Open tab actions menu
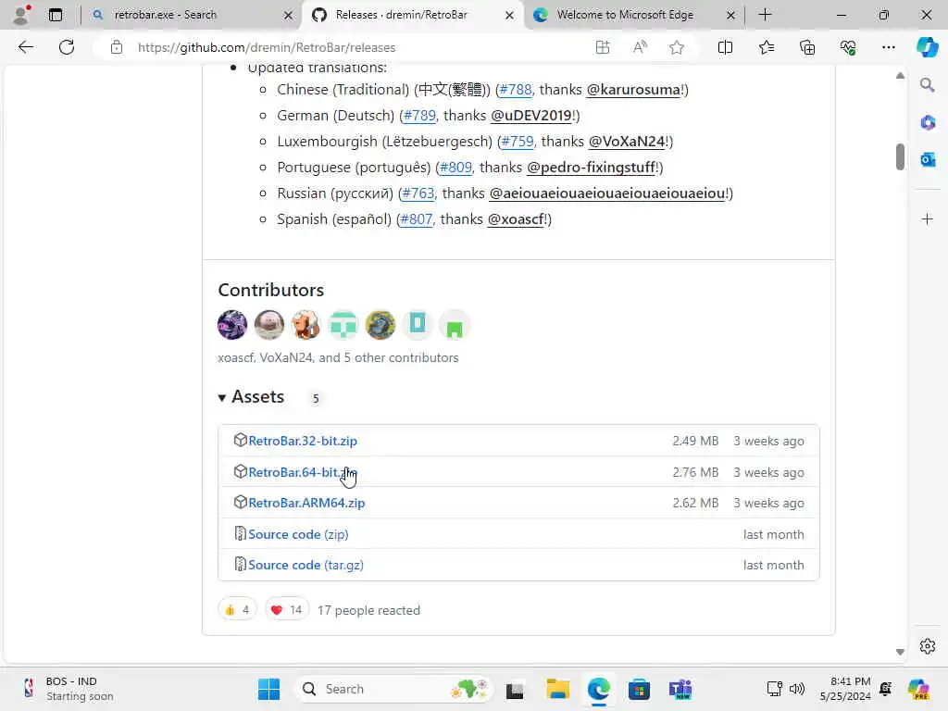 pos(55,15)
